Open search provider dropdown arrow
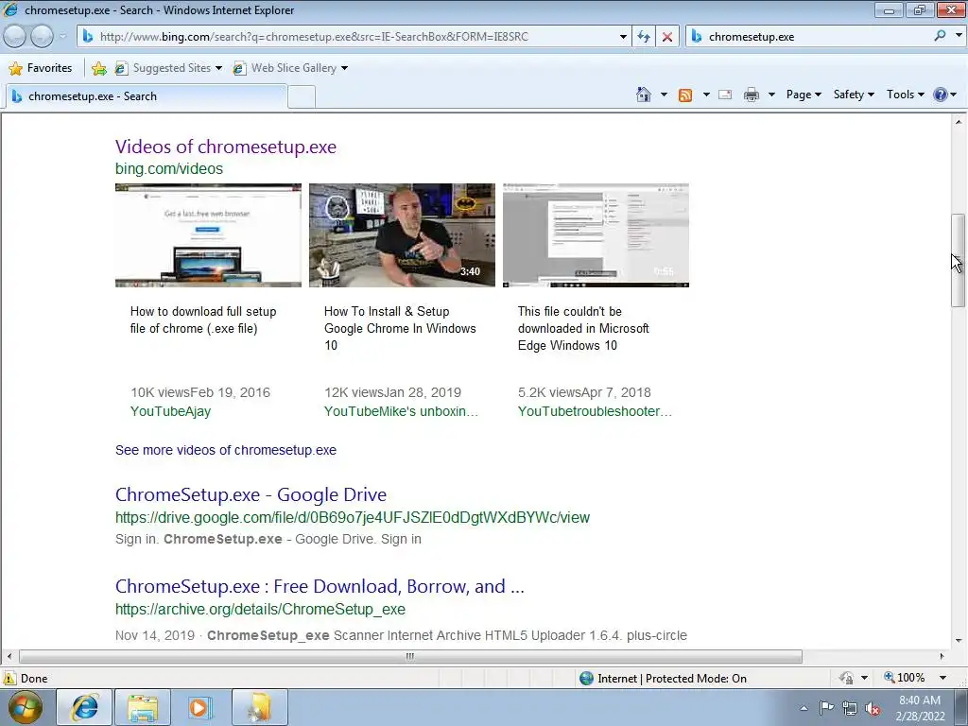The height and width of the screenshot is (726, 968). coord(959,36)
